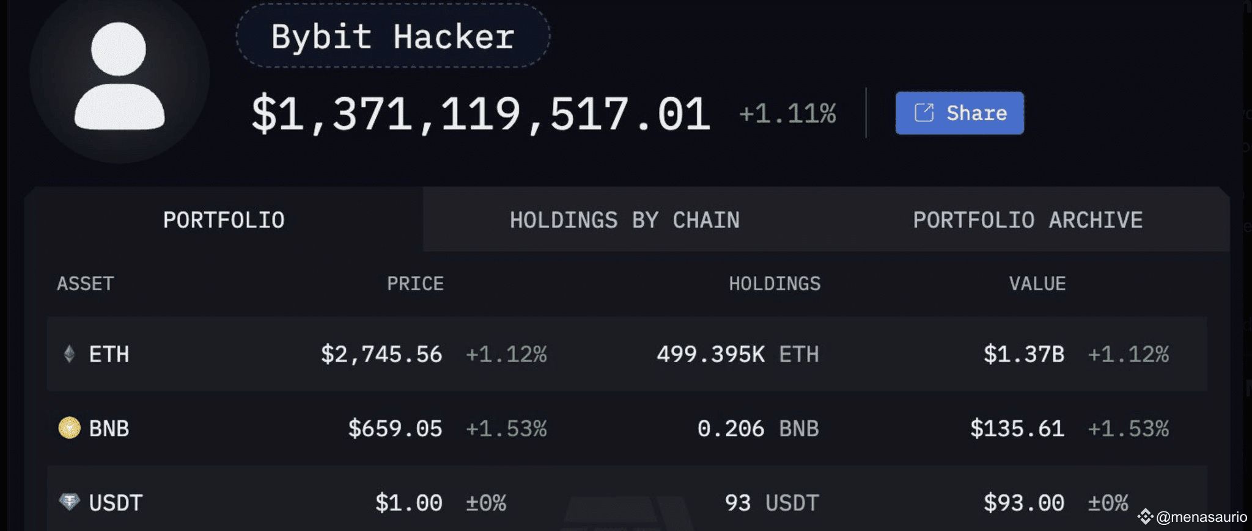Select the BNB asset name
Image resolution: width=1252 pixels, height=531 pixels.
[109, 428]
